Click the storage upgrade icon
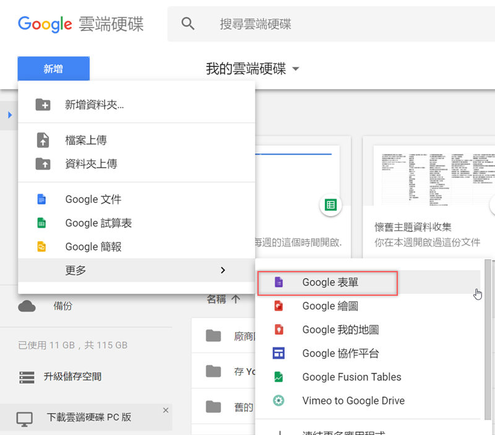 coord(27,377)
